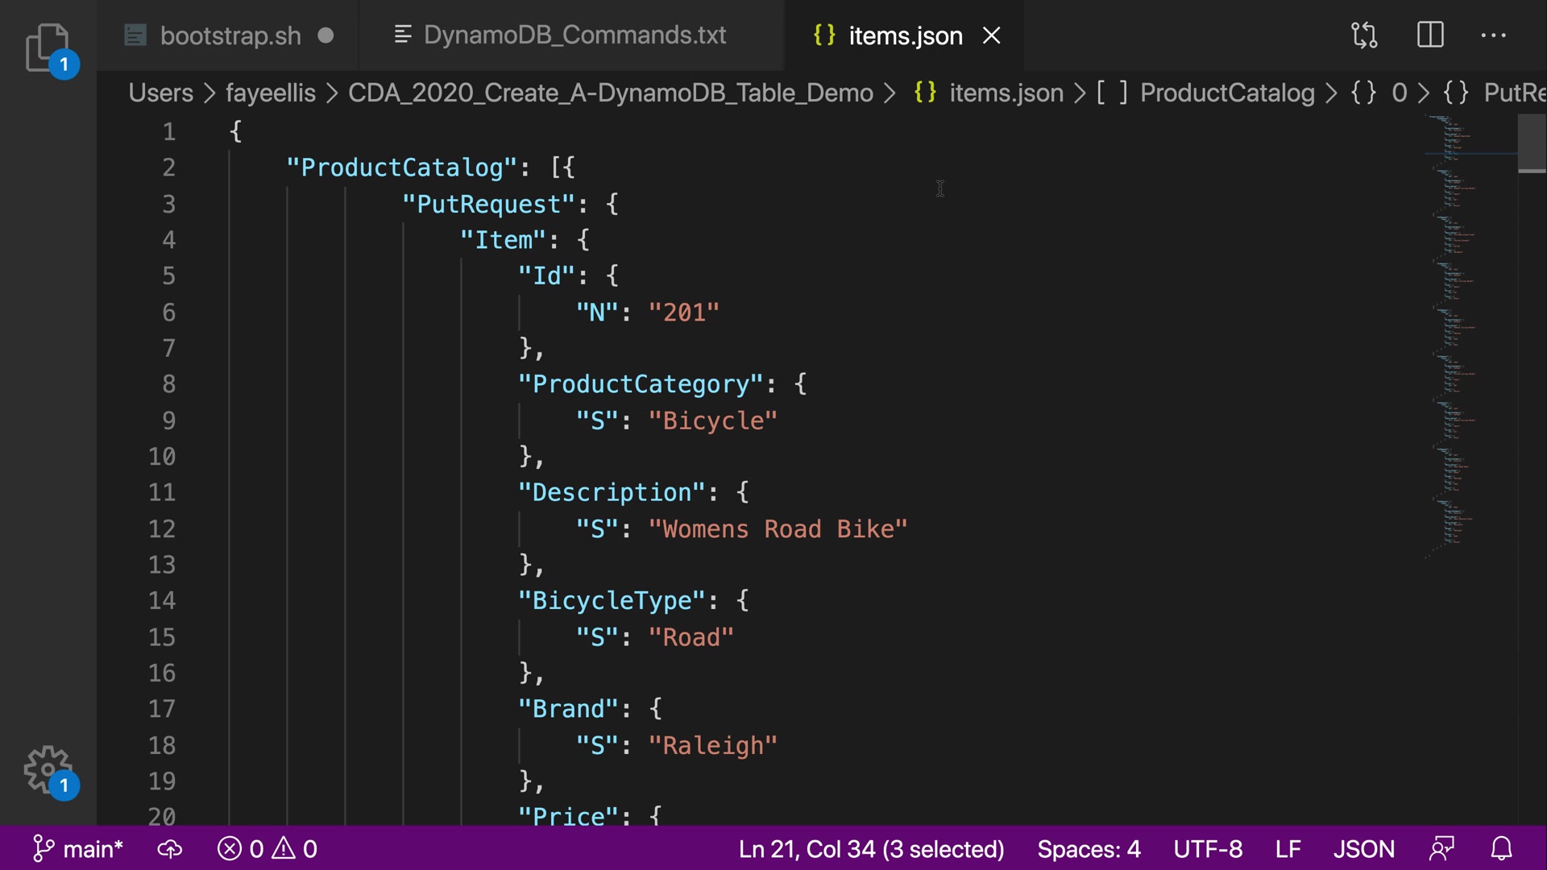Close the items.json tab
This screenshot has width=1547, height=870.
tap(992, 35)
